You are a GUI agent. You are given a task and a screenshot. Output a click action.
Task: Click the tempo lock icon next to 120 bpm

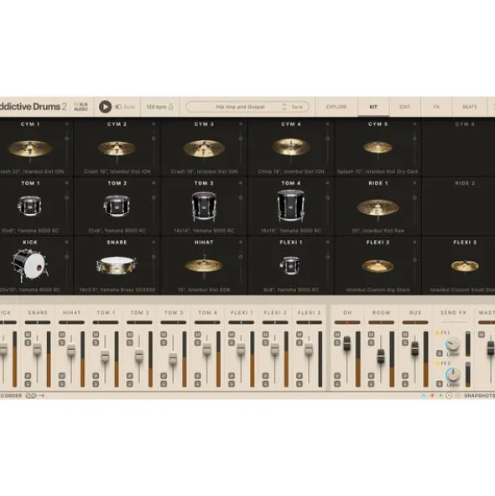coord(171,107)
